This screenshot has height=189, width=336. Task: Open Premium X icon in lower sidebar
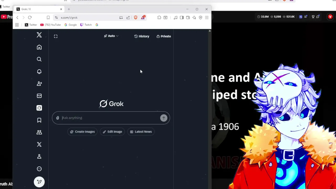pos(39,144)
